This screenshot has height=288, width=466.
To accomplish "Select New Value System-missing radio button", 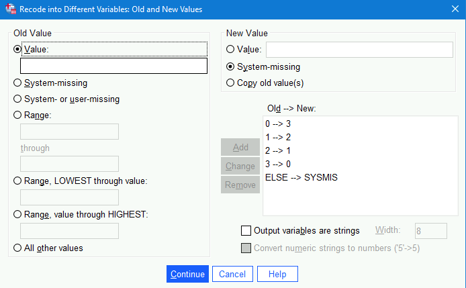I will (x=230, y=66).
